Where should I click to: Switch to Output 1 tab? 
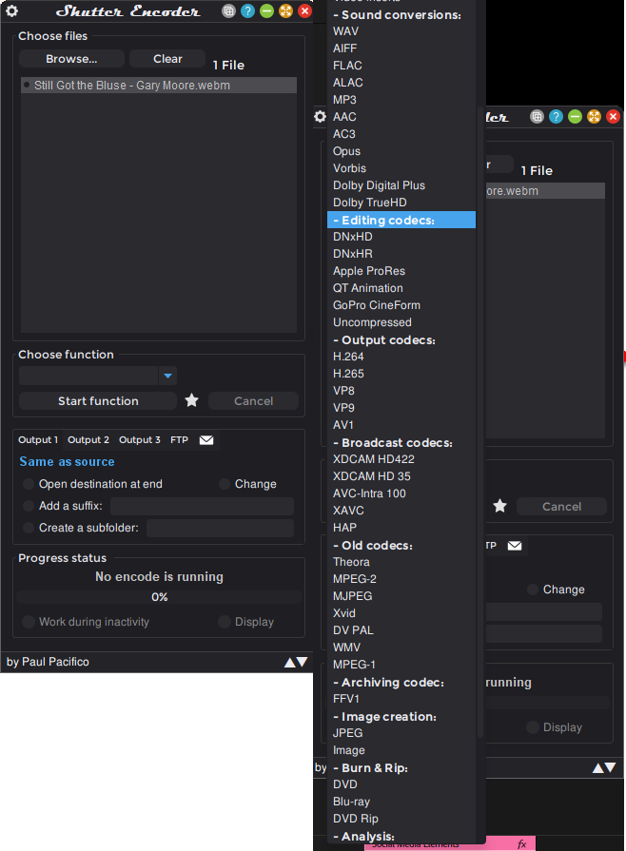pos(38,439)
